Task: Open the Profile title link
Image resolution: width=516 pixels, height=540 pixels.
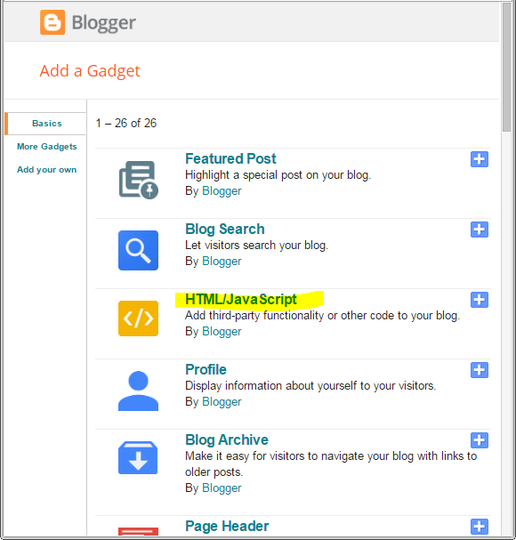Action: click(x=206, y=369)
